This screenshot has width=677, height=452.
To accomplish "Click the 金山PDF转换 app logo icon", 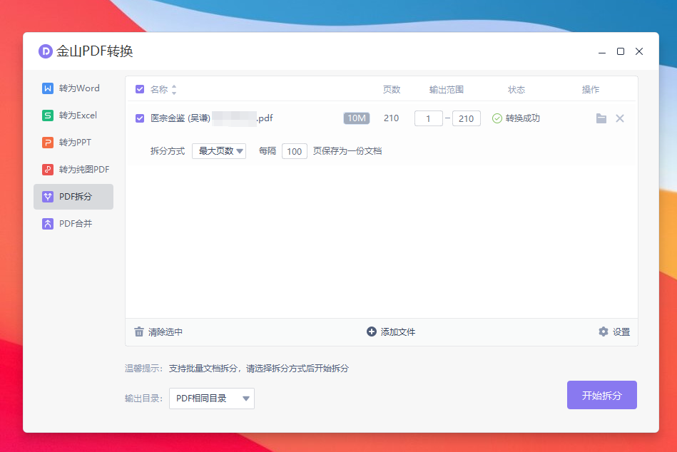I will (x=46, y=51).
